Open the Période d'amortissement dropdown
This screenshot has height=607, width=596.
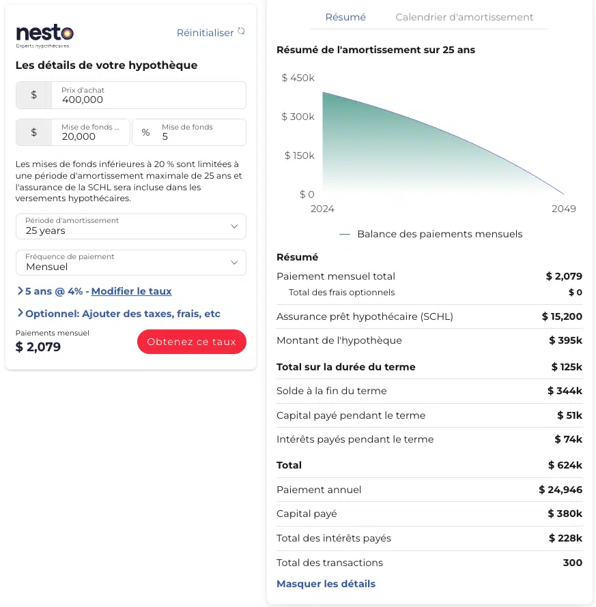tap(131, 226)
